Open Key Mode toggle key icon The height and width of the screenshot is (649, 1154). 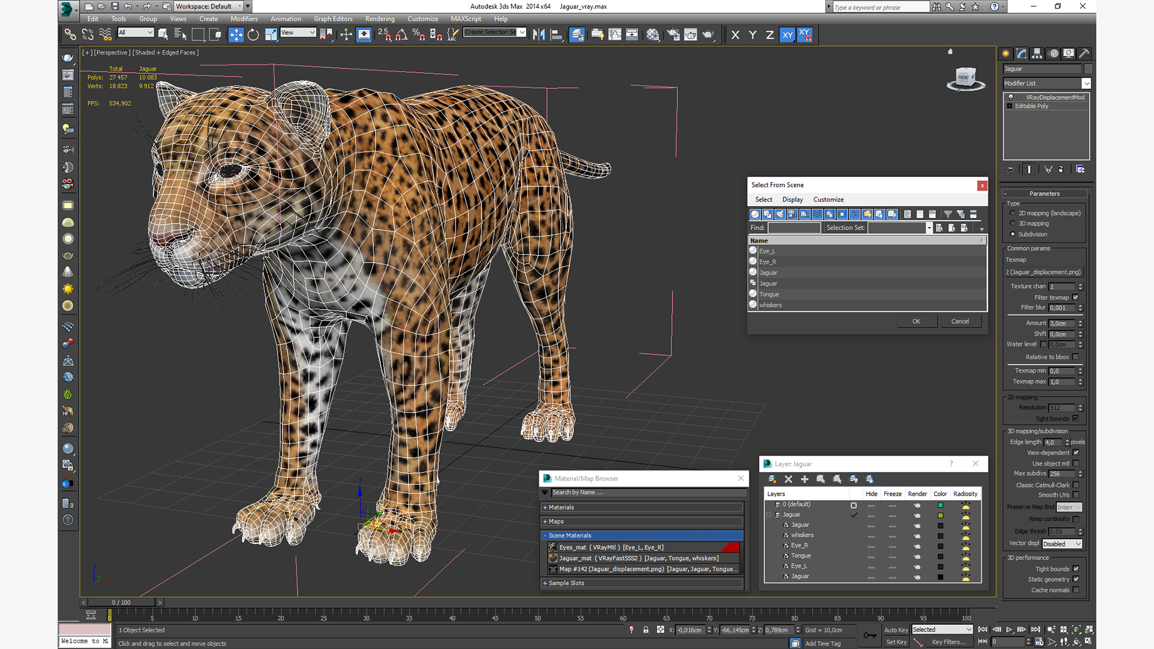coord(870,635)
